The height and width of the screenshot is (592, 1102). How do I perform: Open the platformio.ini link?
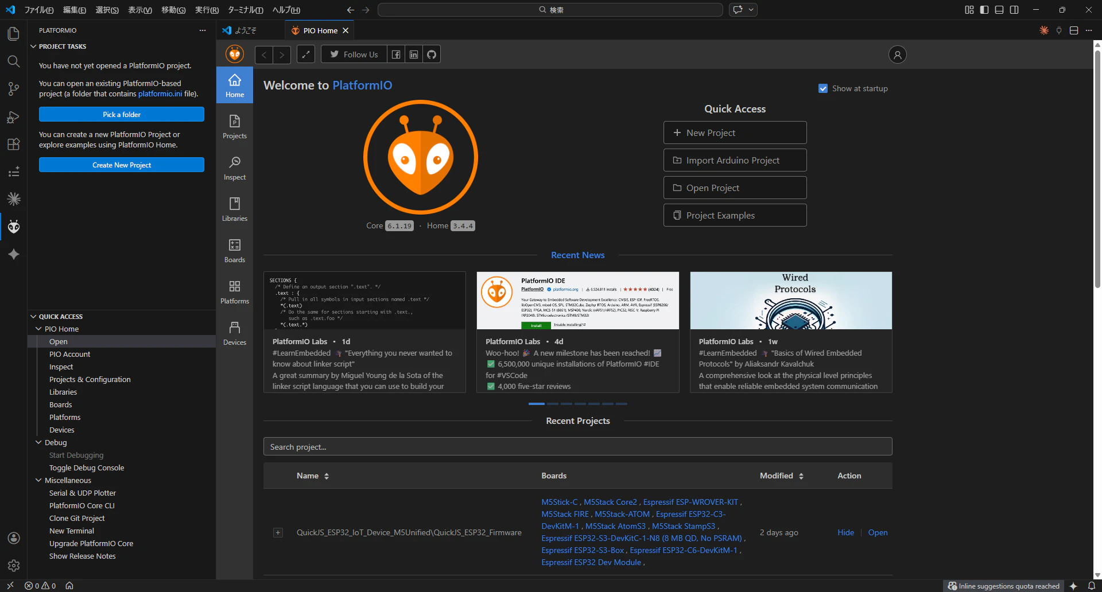pyautogui.click(x=160, y=94)
